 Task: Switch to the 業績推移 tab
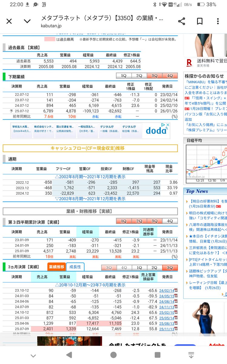click(57, 267)
